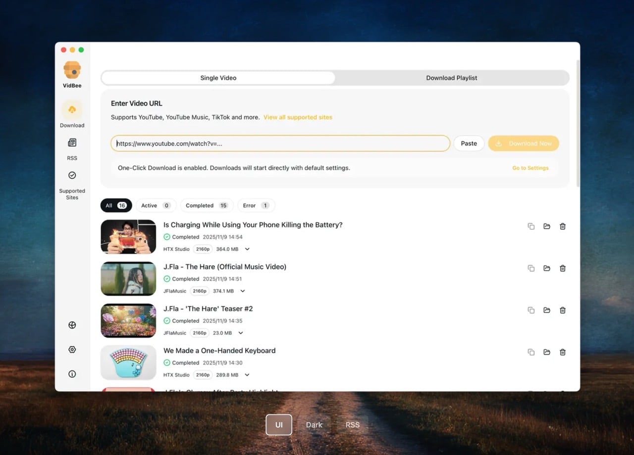
Task: Open folder for 'The Hare' Teaser #2
Action: 546,310
